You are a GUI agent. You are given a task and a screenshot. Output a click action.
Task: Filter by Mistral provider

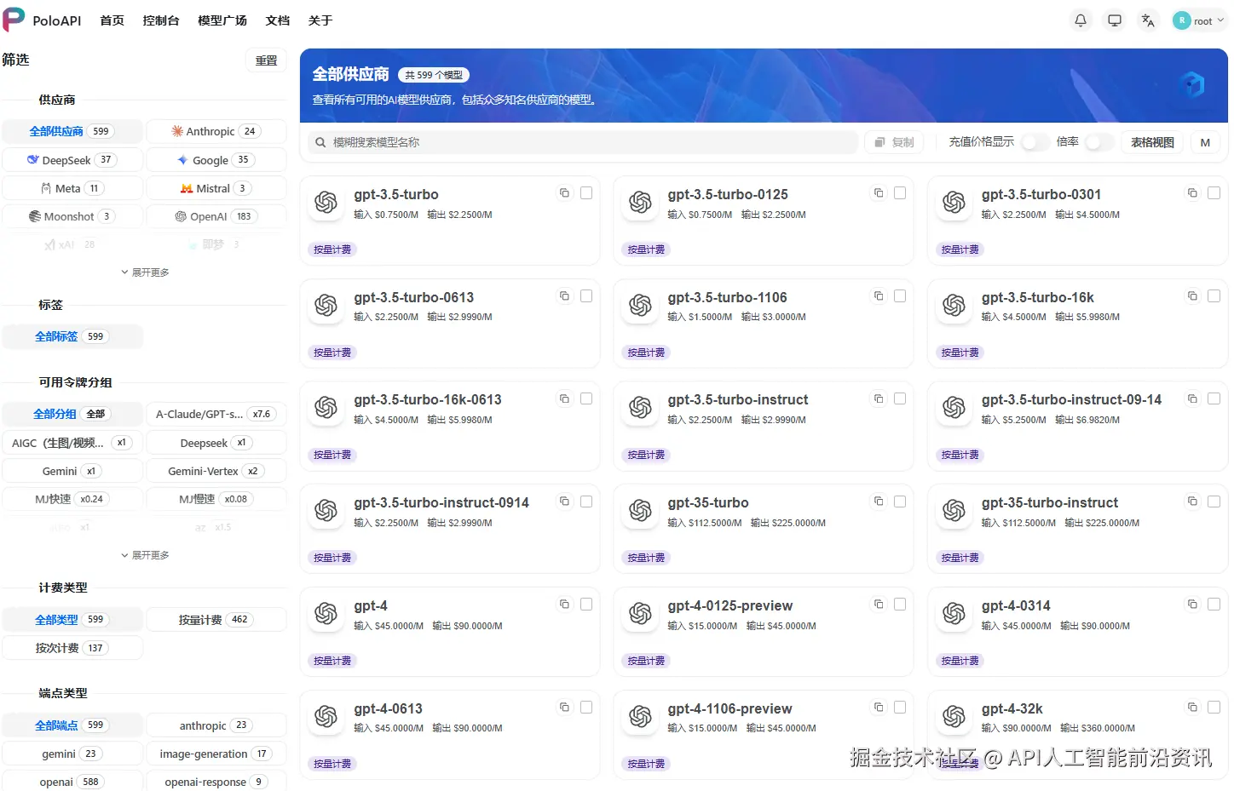point(216,188)
